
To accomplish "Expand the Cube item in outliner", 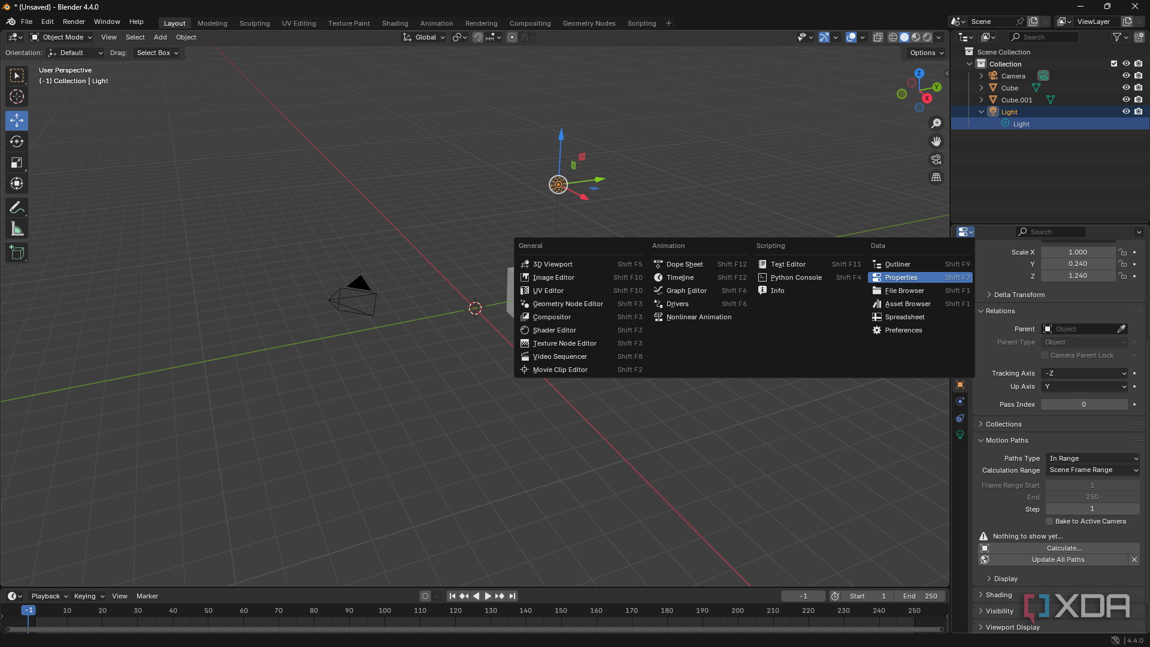I will pyautogui.click(x=981, y=88).
